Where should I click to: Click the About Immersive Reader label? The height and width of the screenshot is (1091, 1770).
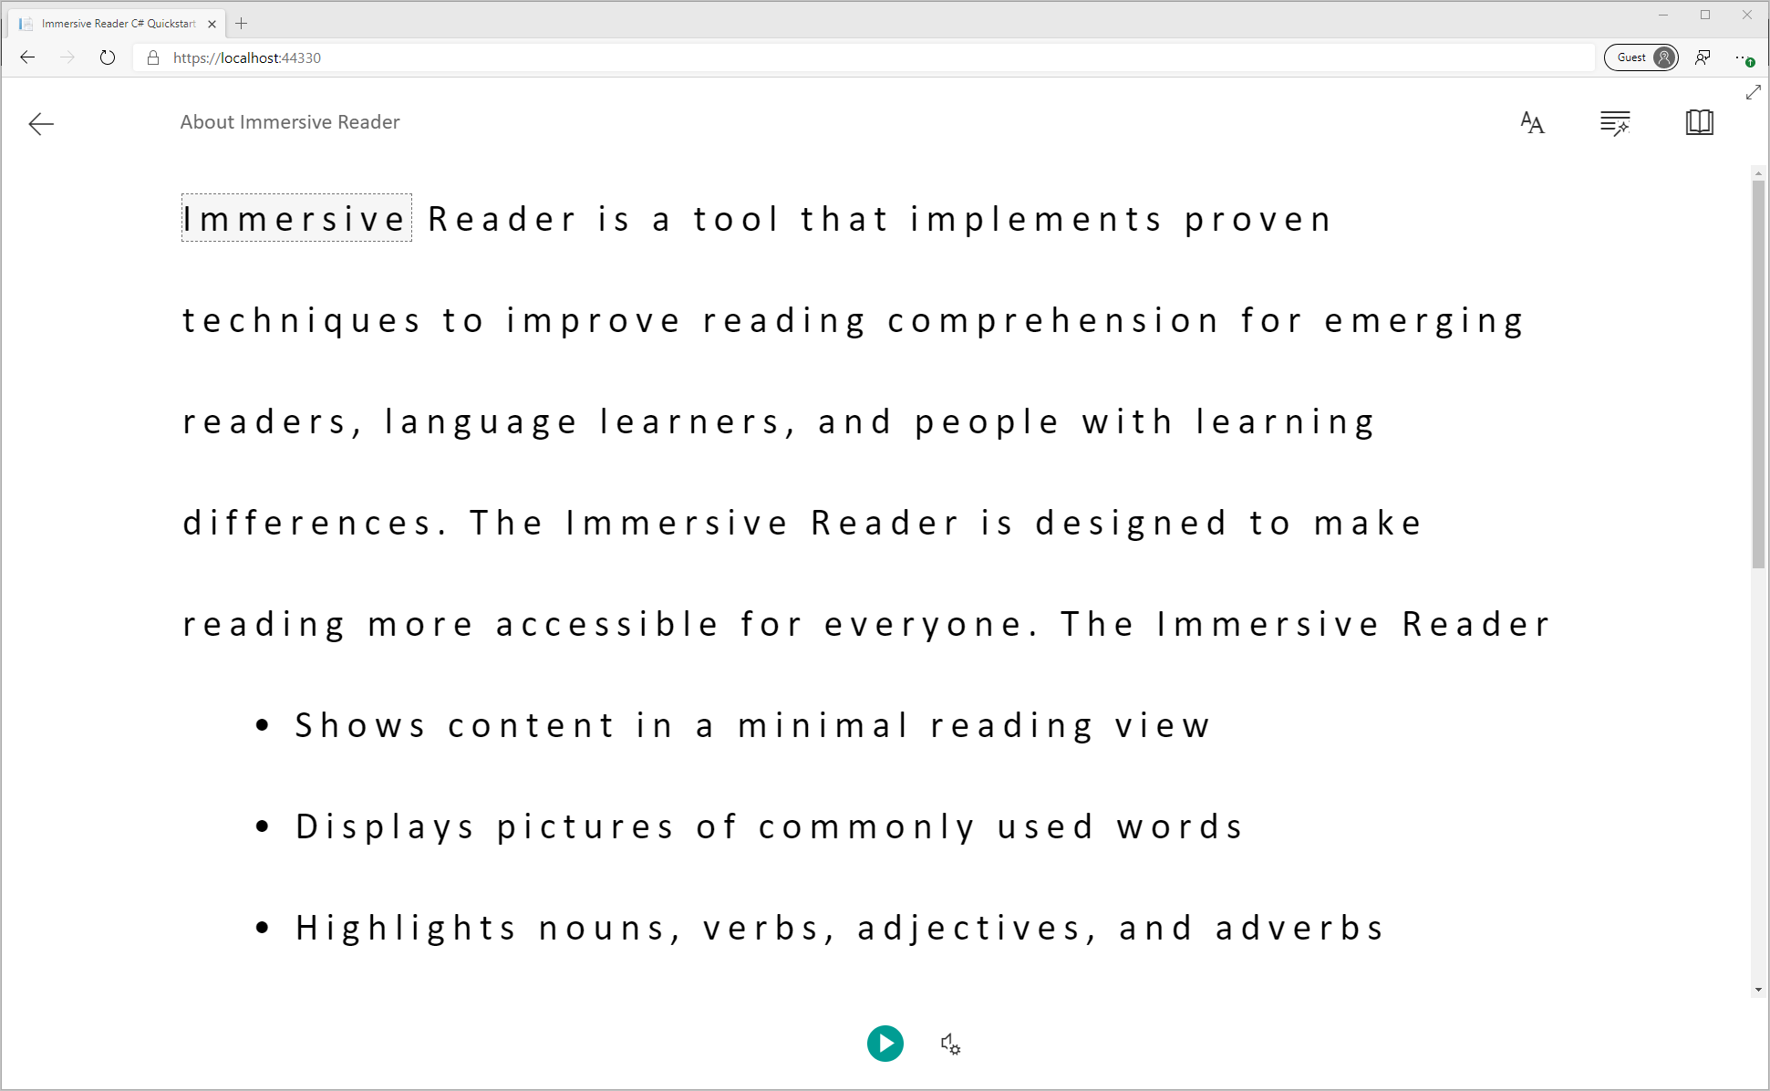291,121
